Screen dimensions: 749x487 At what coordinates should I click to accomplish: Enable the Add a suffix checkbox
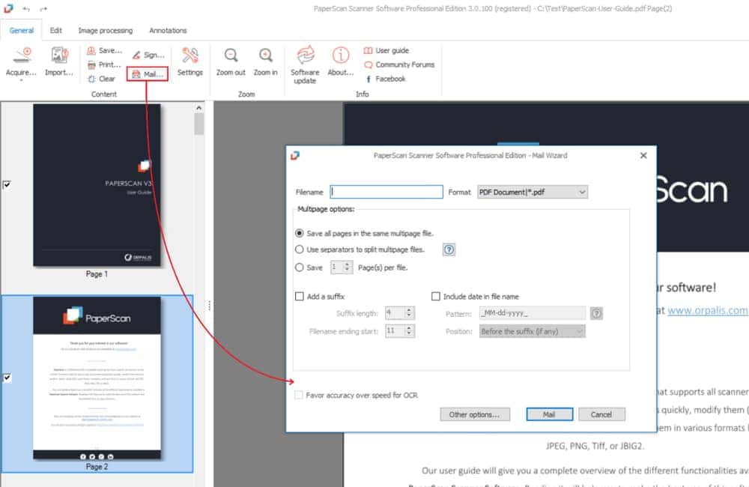300,296
